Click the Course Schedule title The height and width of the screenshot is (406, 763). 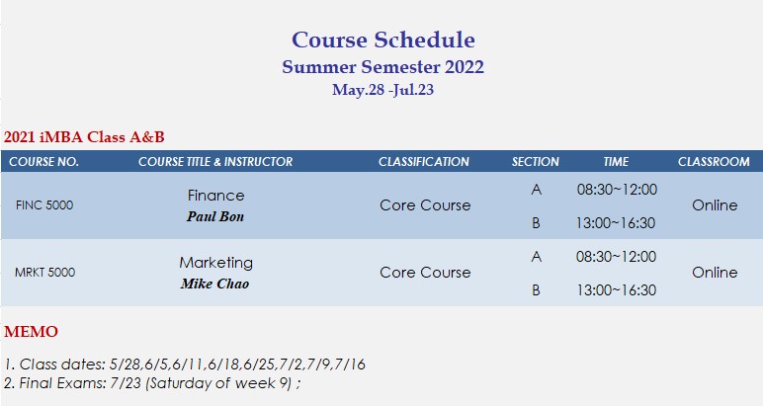[382, 40]
